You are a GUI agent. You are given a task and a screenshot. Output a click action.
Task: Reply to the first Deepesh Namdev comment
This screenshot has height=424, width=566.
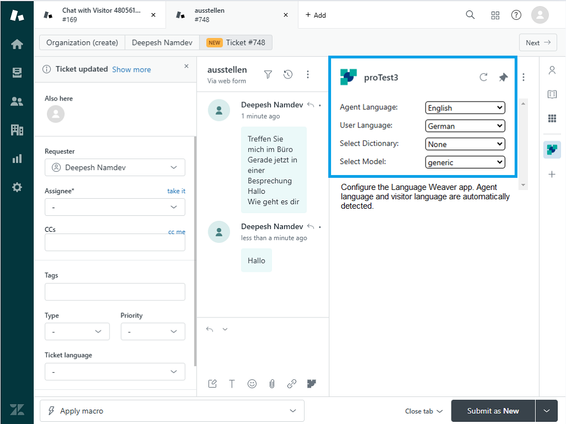click(311, 105)
